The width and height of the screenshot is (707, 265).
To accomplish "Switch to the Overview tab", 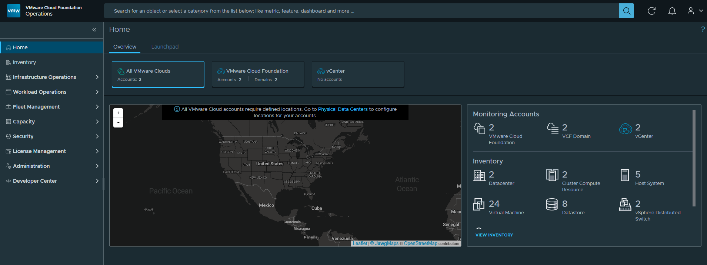I will pyautogui.click(x=125, y=47).
